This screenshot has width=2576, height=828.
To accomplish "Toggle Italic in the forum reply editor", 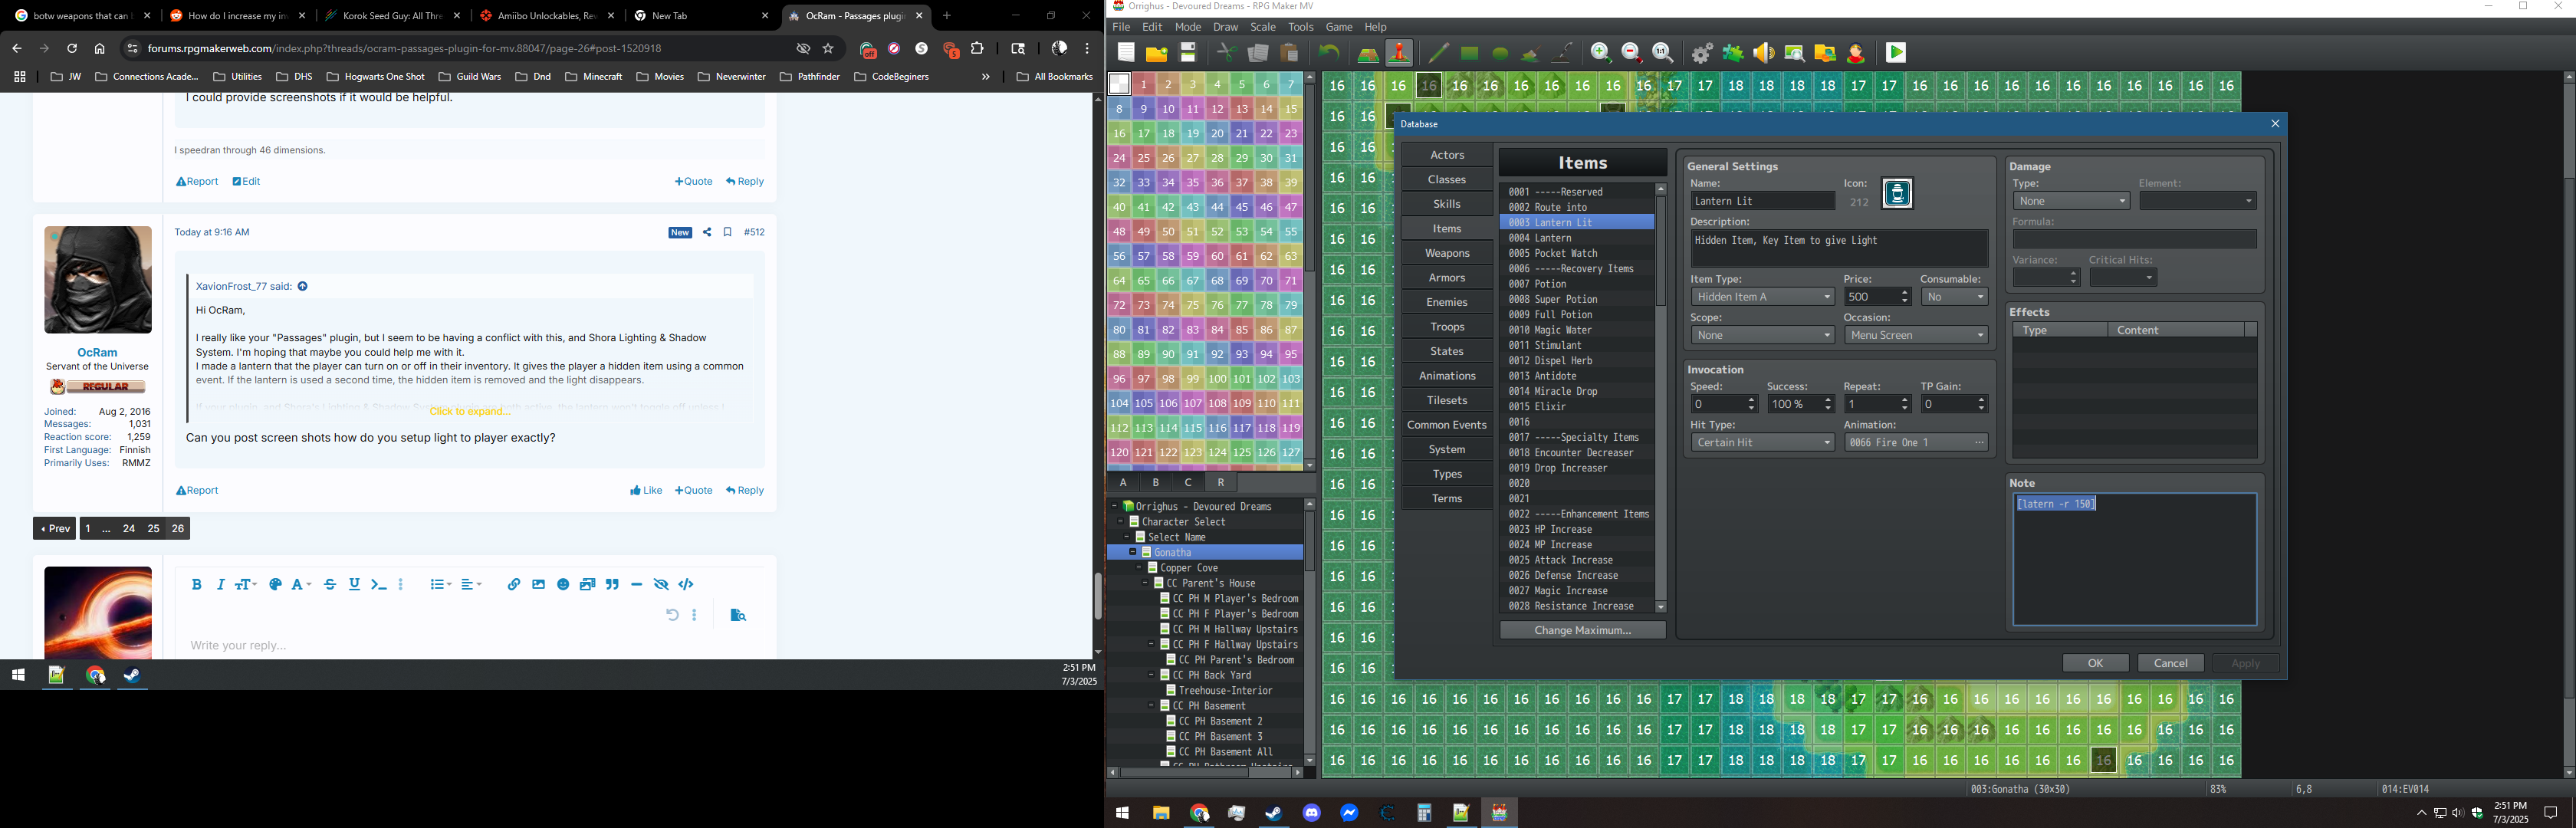I will tap(220, 585).
